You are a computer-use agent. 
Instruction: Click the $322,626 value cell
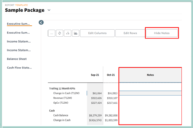pyautogui.click(x=96, y=98)
